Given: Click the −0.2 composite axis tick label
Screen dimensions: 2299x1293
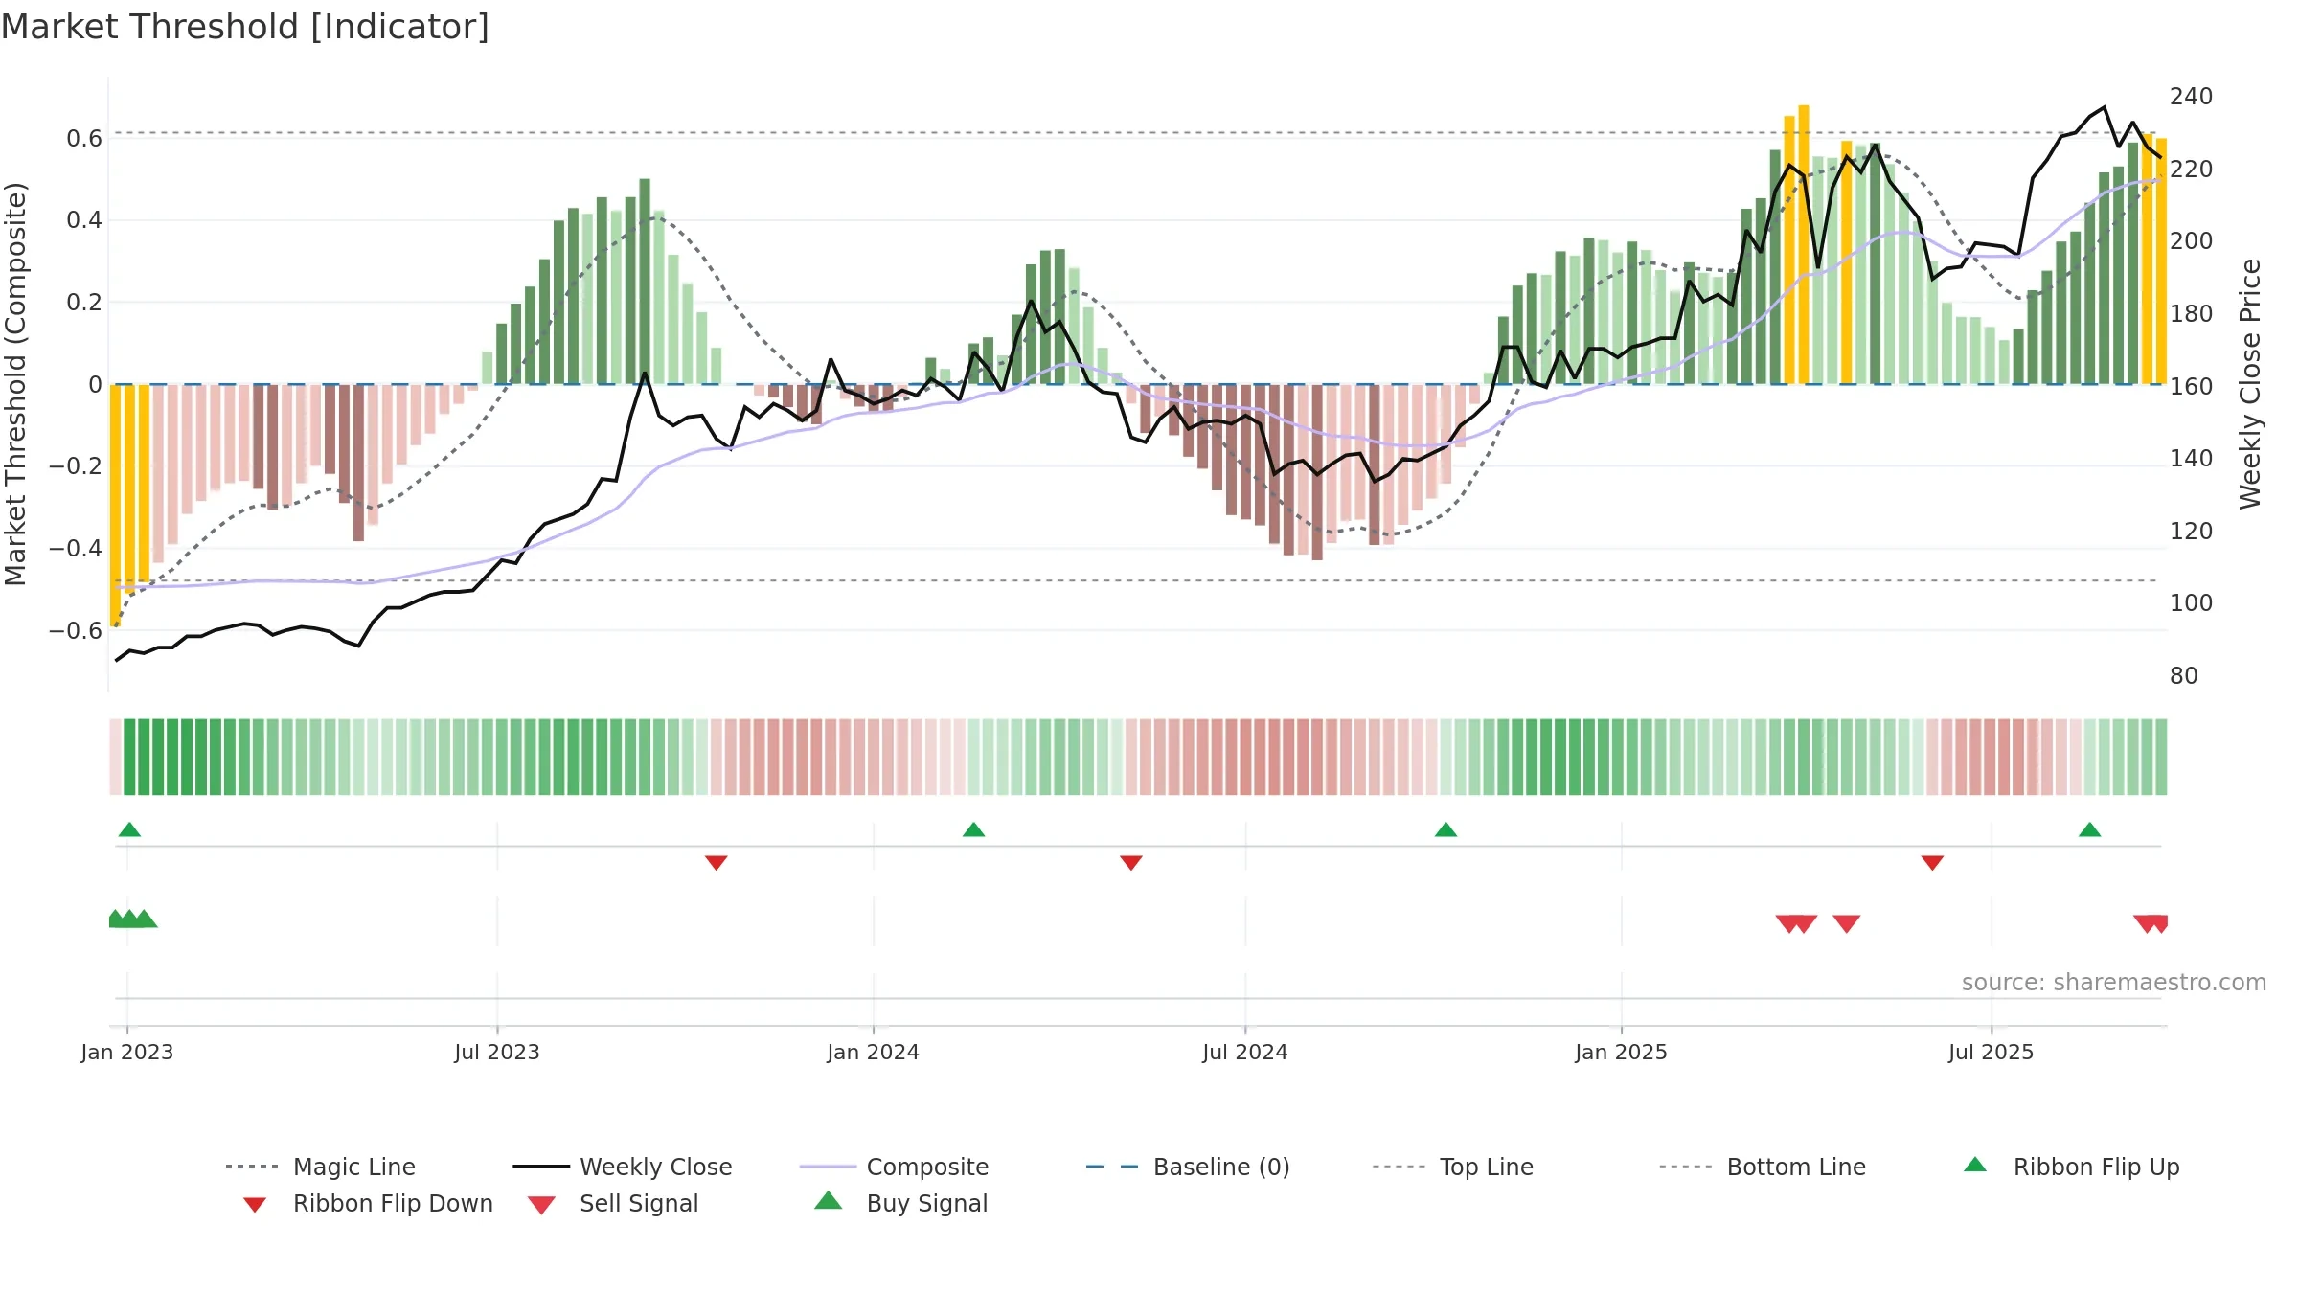Looking at the screenshot, I should (x=76, y=466).
